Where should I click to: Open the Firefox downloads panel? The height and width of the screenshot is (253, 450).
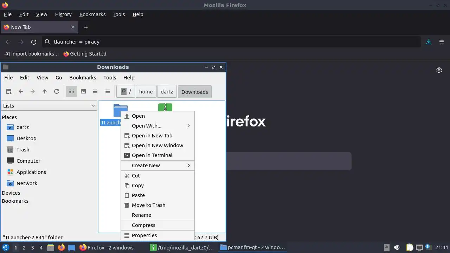tap(429, 42)
